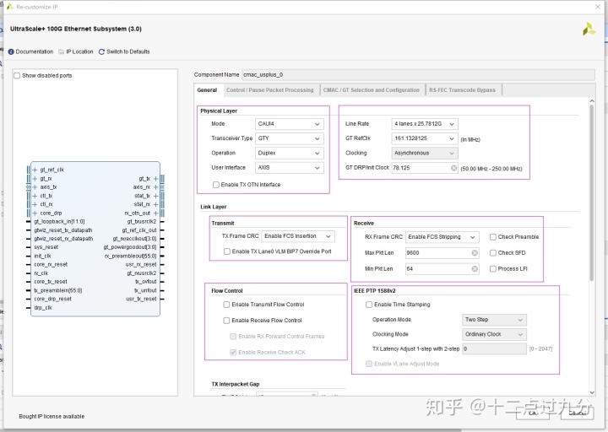The width and height of the screenshot is (608, 432).
Task: Tick the Process LFI checkbox
Action: [x=493, y=268]
